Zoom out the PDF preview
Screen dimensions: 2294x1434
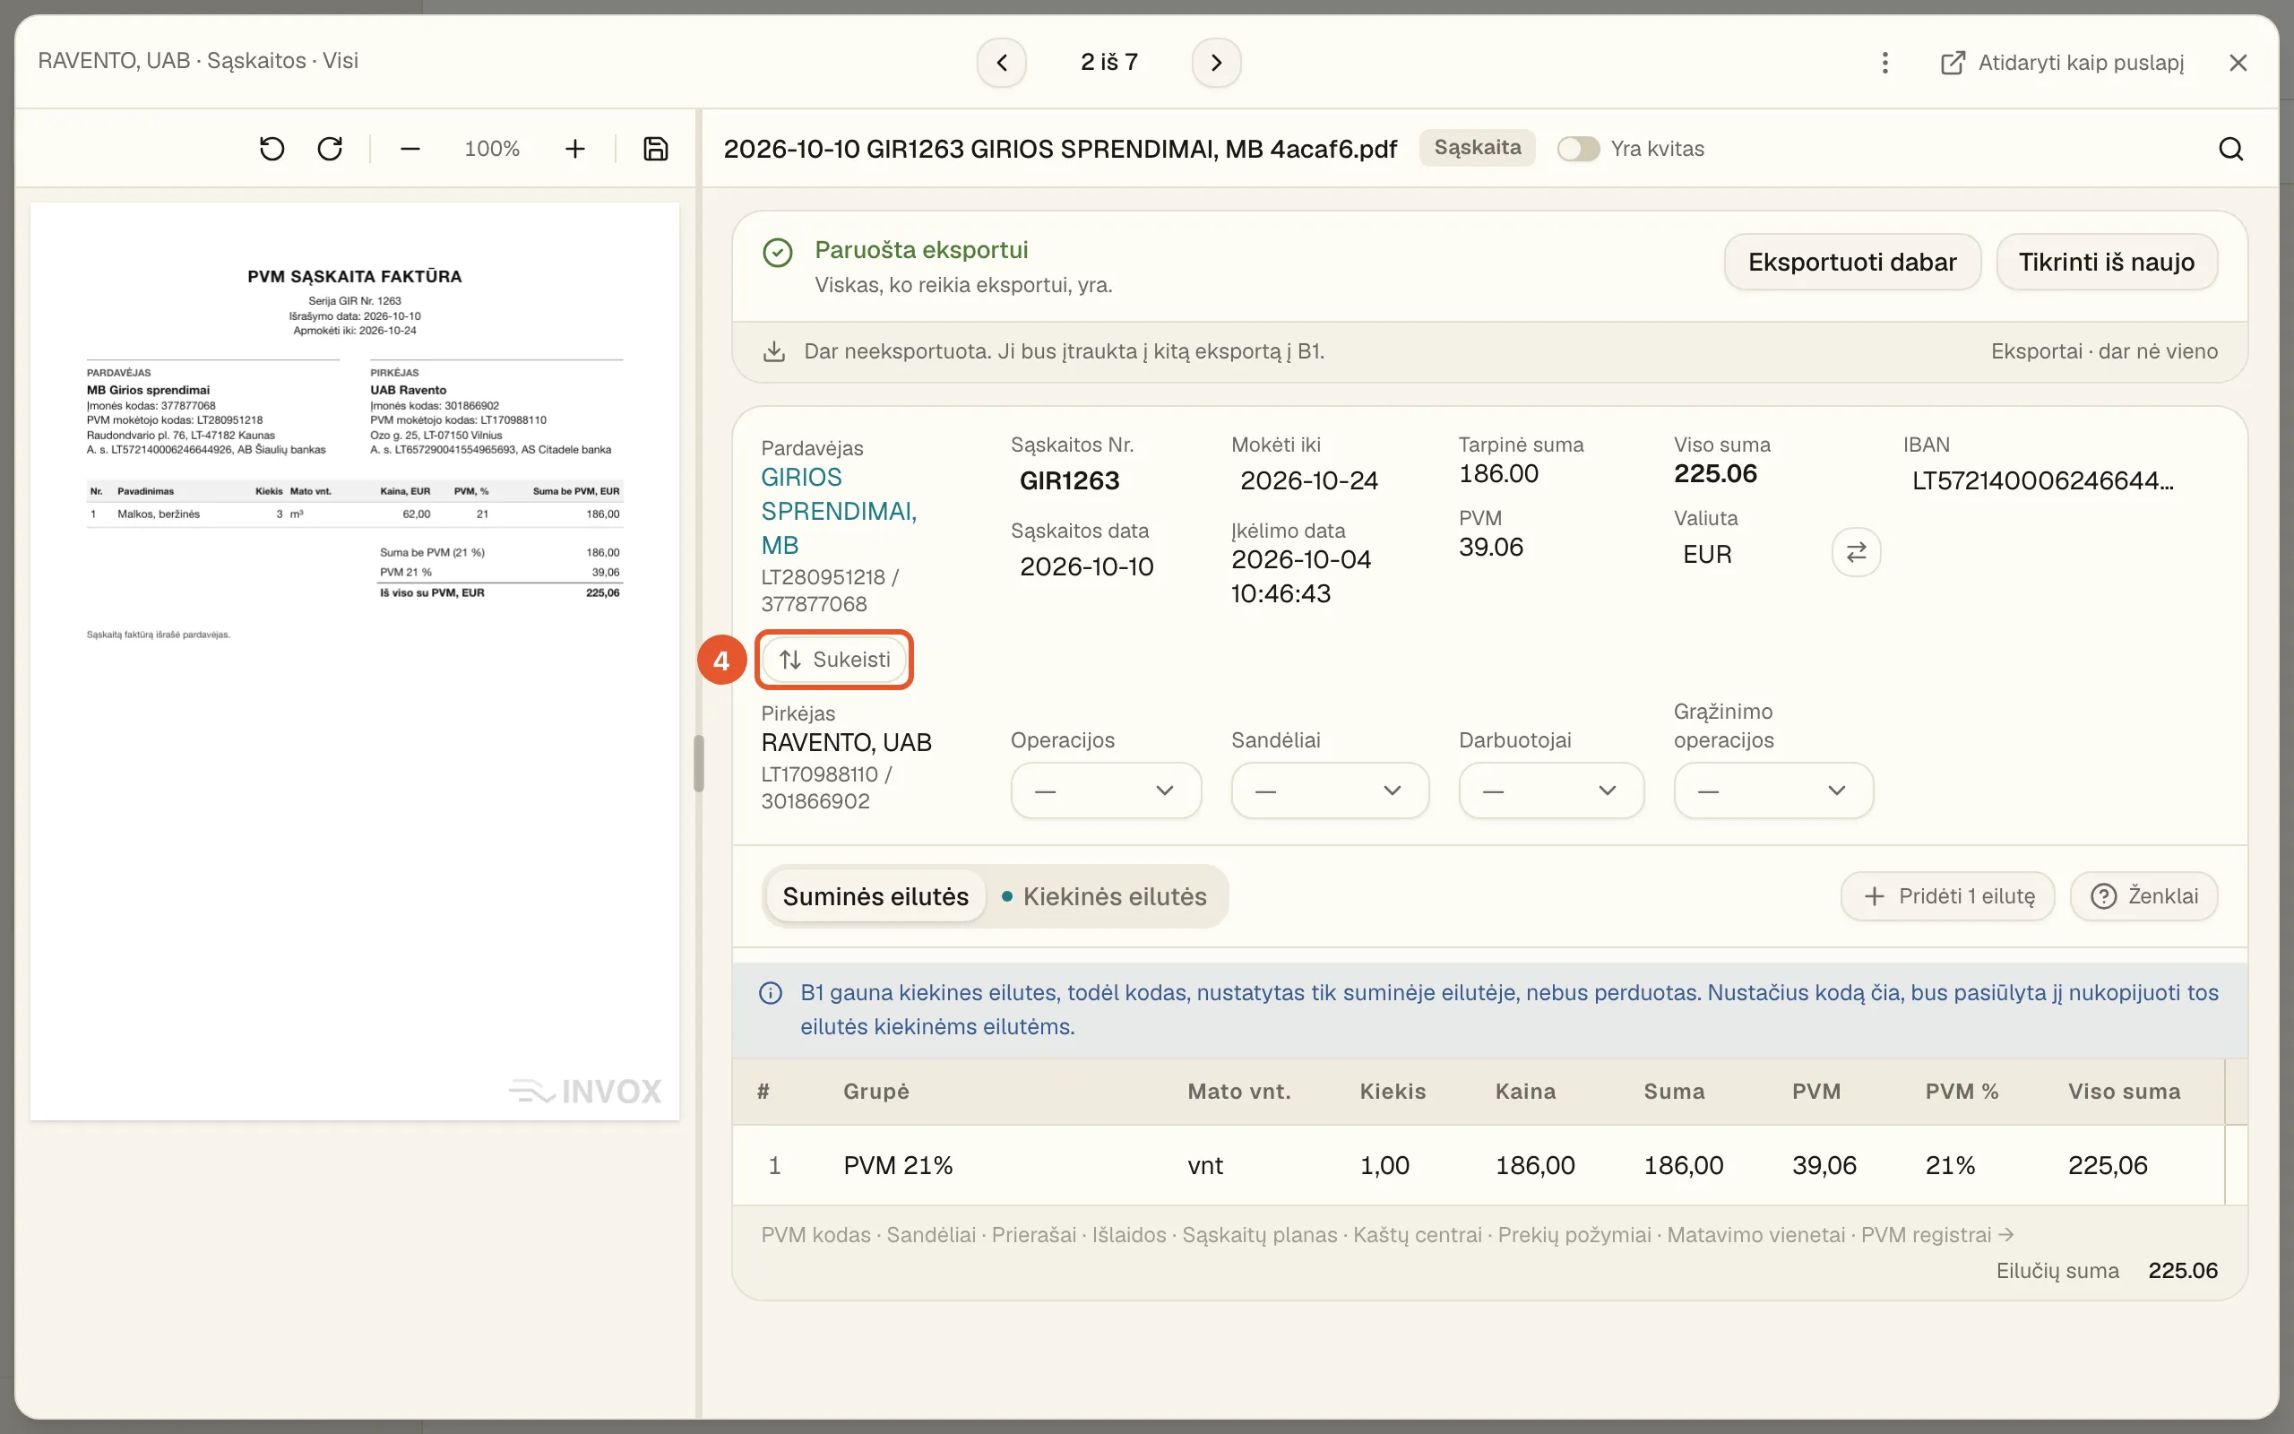point(410,149)
